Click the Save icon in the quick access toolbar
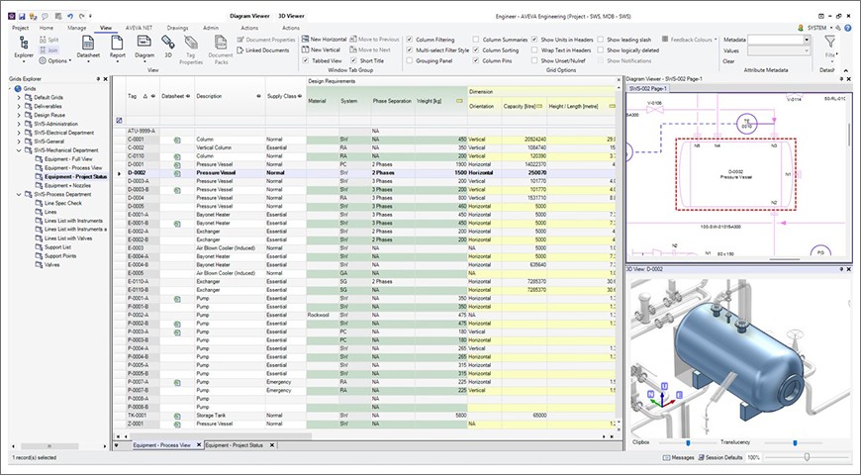861x475 pixels. (x=21, y=17)
